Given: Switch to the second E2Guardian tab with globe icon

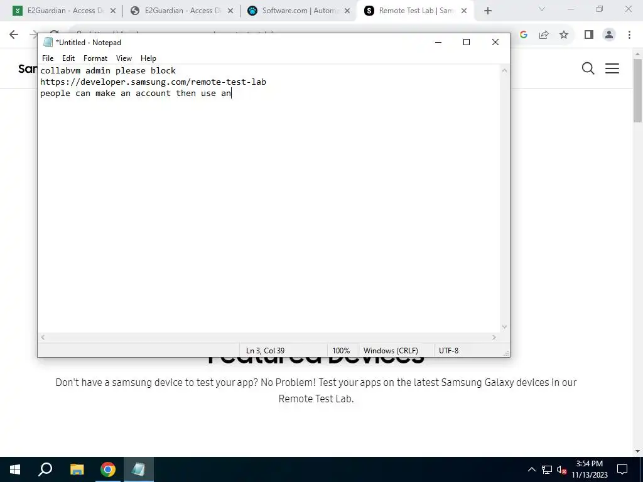Looking at the screenshot, I should pos(181,11).
